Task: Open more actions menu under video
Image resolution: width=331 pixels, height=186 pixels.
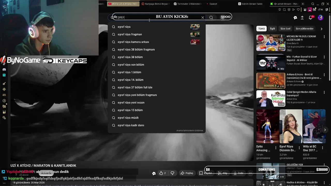Action: click(250, 173)
